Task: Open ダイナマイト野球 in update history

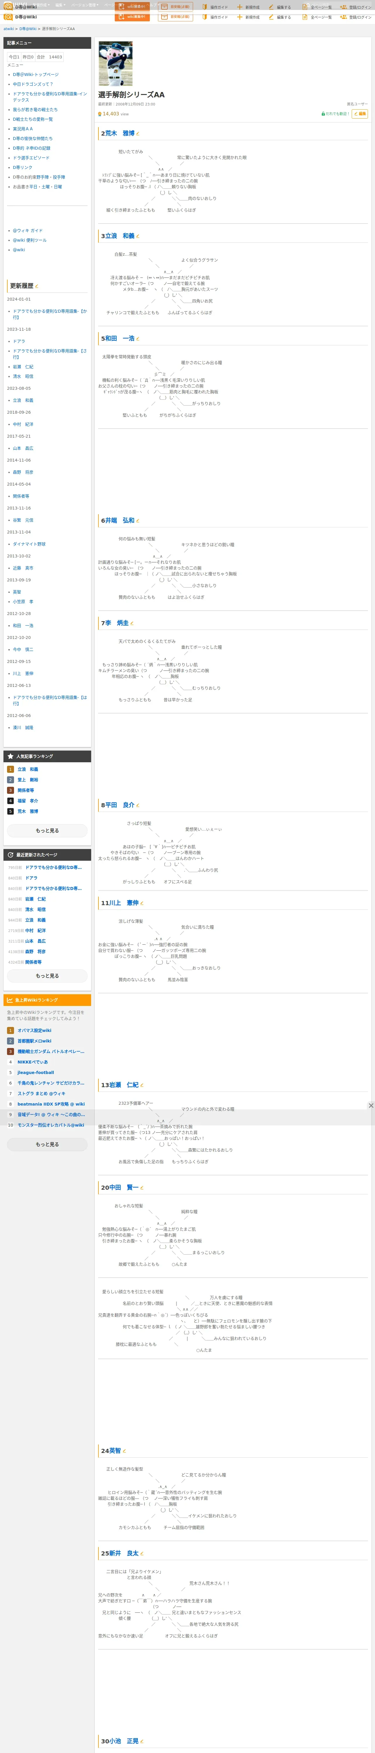Action: (x=29, y=544)
